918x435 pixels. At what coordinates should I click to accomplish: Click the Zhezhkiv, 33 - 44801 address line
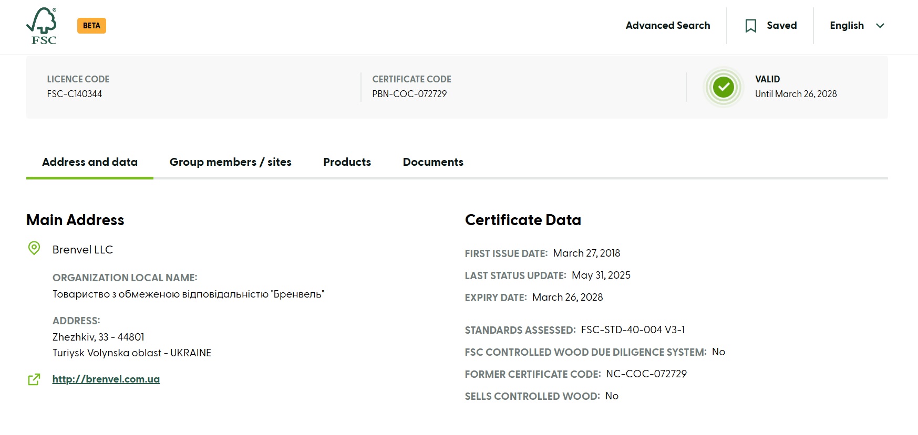(x=98, y=337)
